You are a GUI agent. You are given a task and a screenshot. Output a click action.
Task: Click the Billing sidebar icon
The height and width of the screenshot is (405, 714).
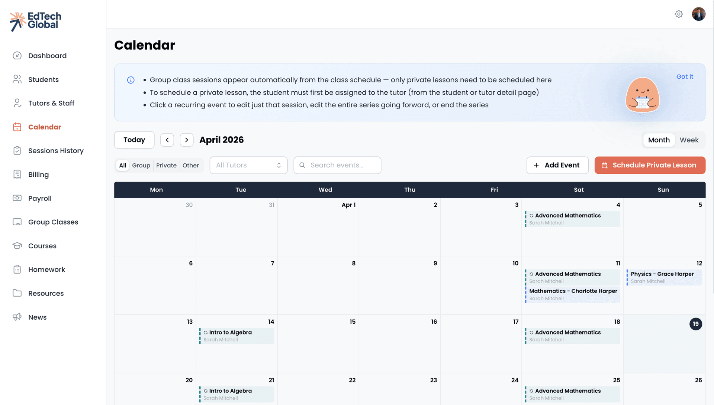click(x=17, y=174)
